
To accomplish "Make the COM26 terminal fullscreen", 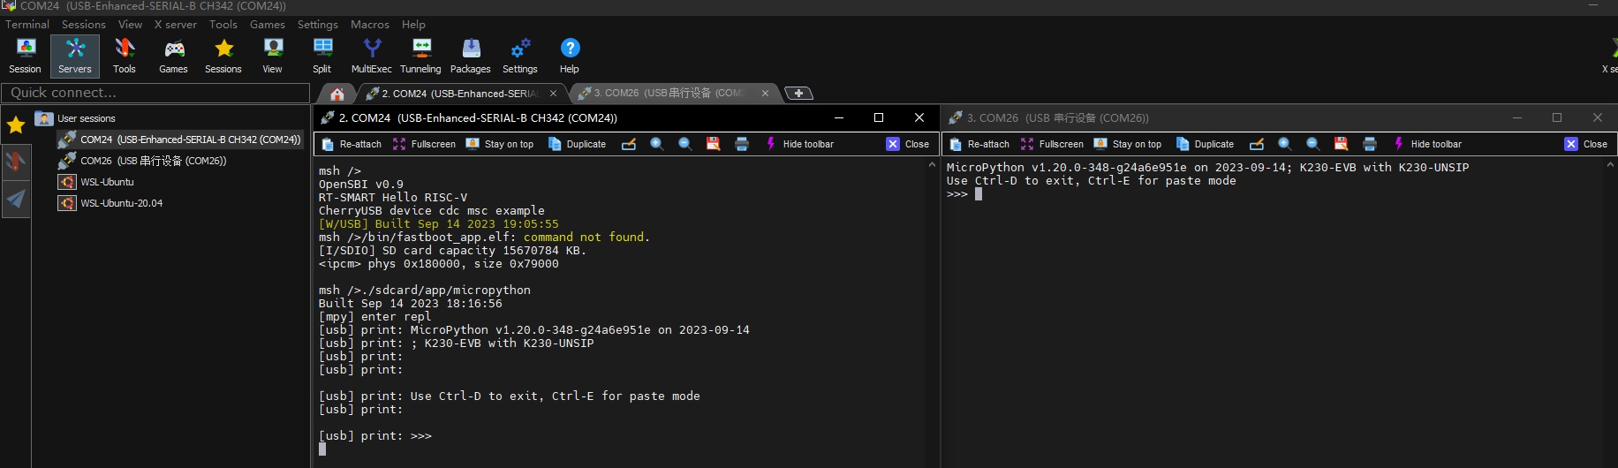I will point(1052,144).
